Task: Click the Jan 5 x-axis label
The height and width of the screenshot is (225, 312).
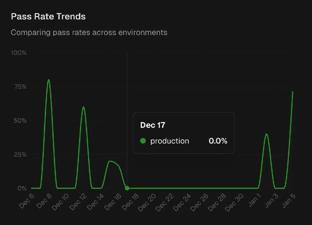Action: pyautogui.click(x=289, y=201)
